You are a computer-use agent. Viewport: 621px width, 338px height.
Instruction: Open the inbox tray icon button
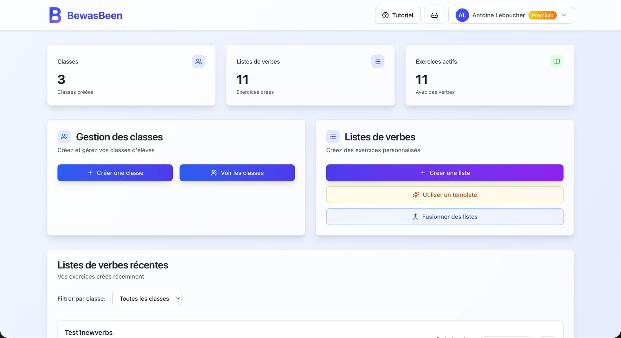434,15
